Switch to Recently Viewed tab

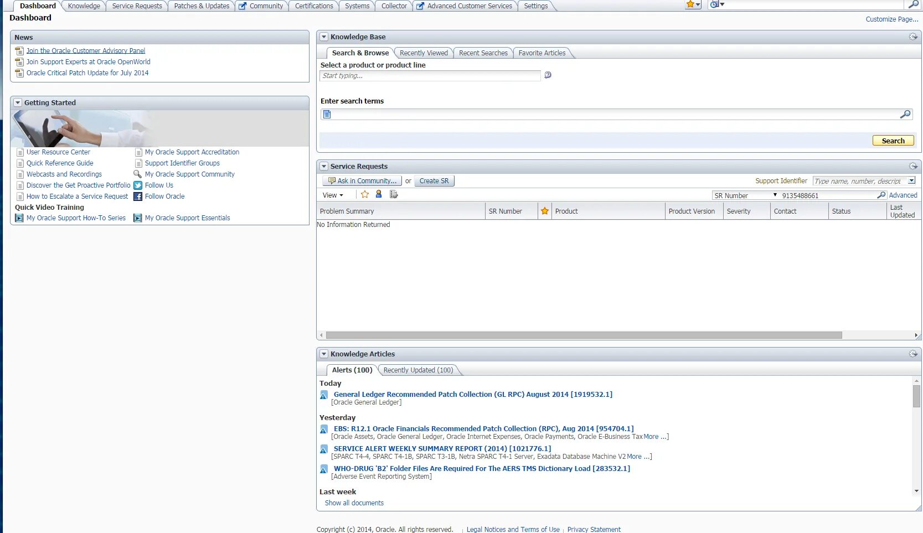point(424,53)
